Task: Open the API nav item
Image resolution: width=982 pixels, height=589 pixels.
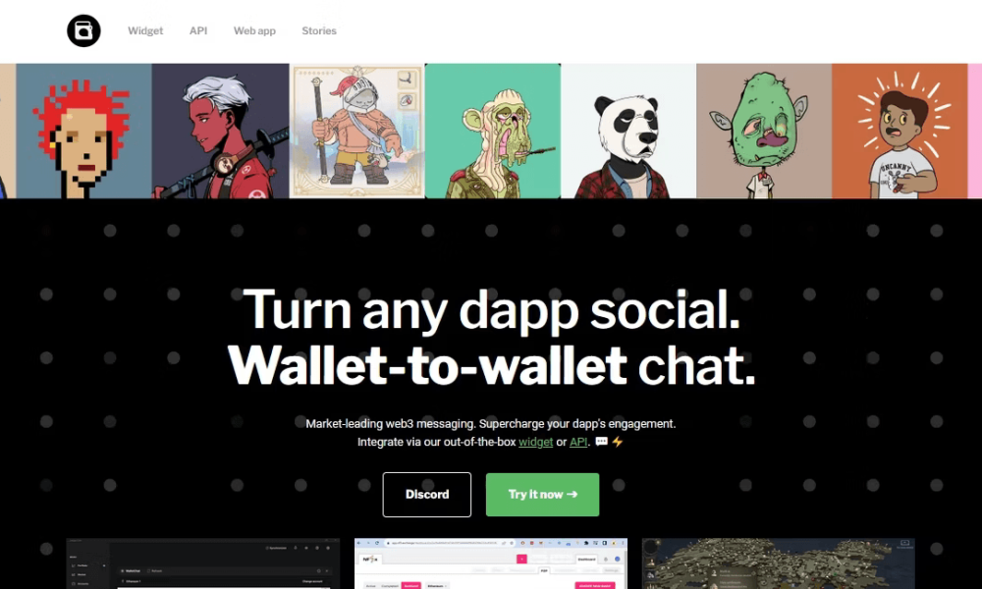Action: tap(198, 30)
